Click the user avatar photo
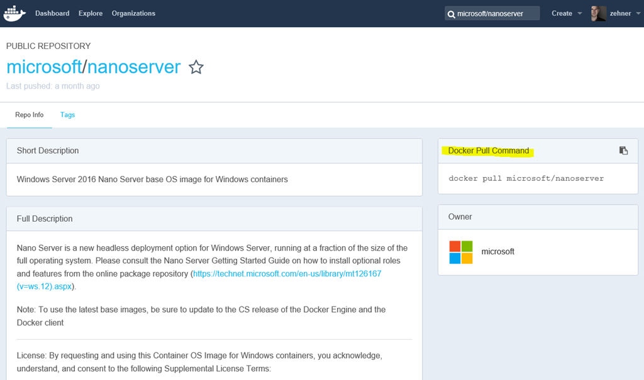The height and width of the screenshot is (380, 644). pos(598,13)
